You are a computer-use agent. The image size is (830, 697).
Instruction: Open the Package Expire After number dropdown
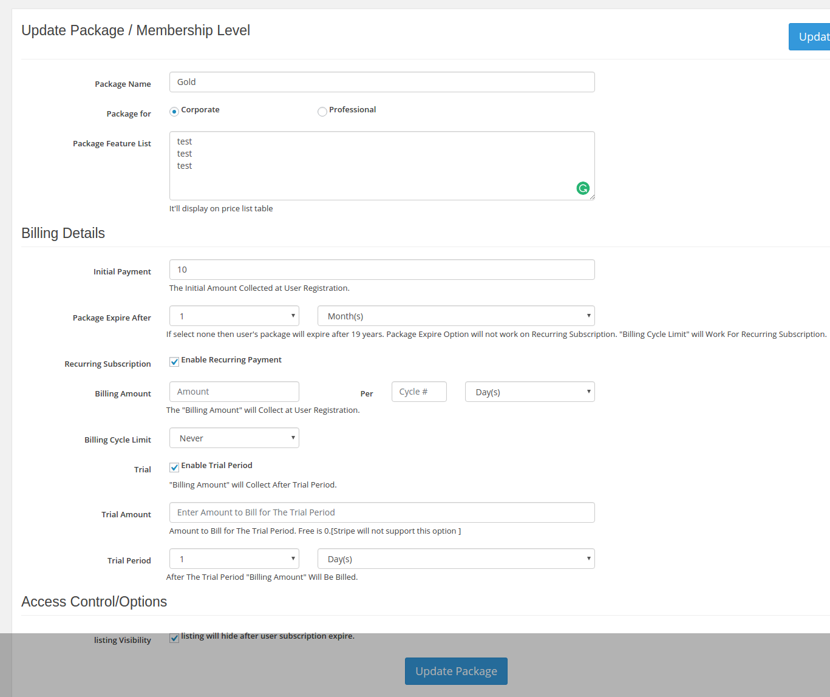(234, 316)
